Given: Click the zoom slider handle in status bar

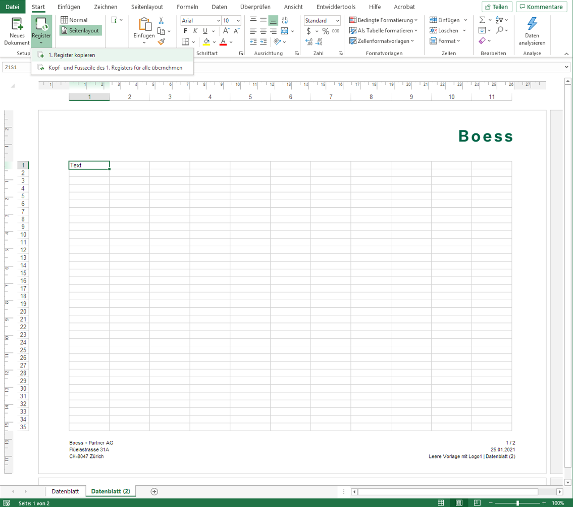Looking at the screenshot, I should pos(517,503).
